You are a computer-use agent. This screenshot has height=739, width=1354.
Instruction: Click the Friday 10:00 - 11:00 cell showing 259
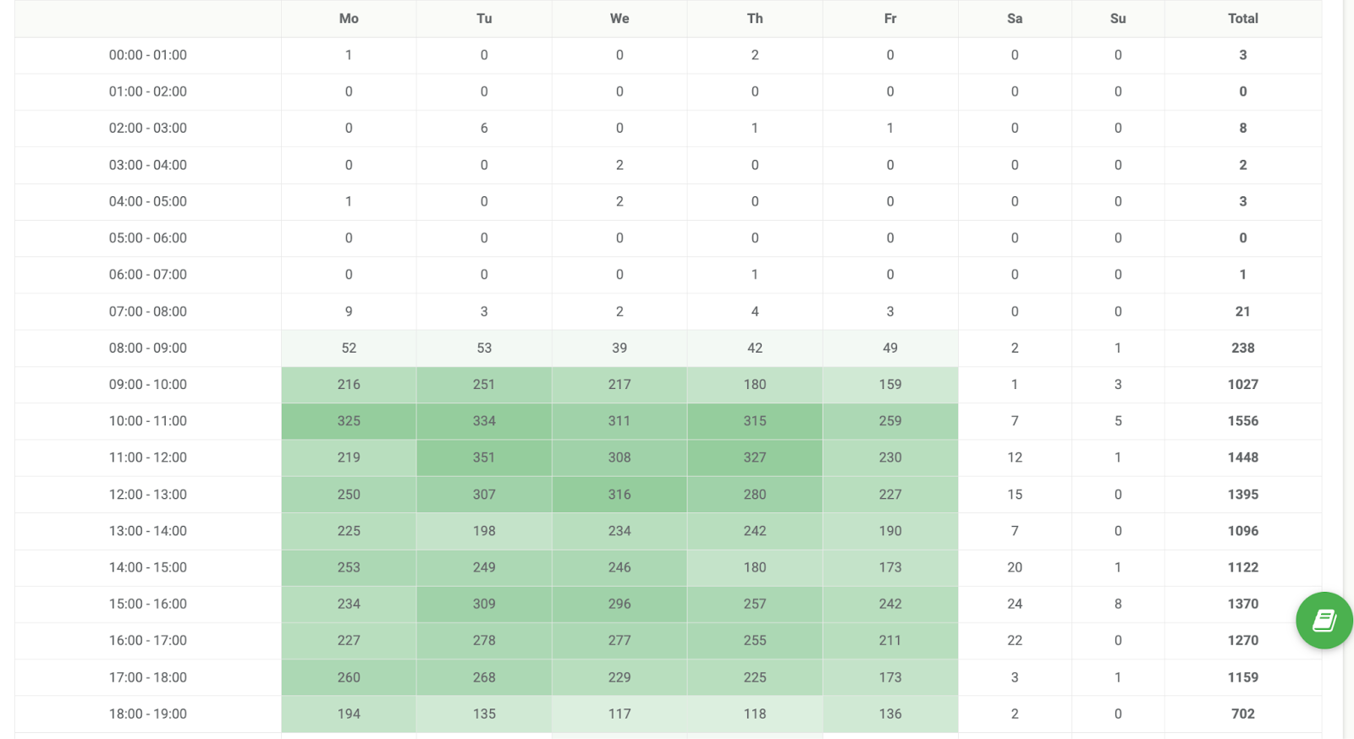tap(890, 421)
